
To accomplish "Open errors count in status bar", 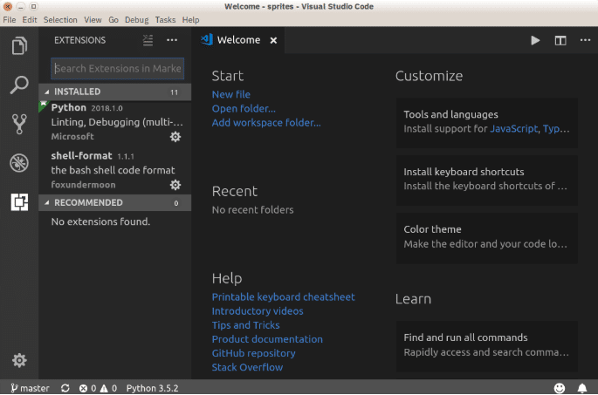I will (87, 388).
